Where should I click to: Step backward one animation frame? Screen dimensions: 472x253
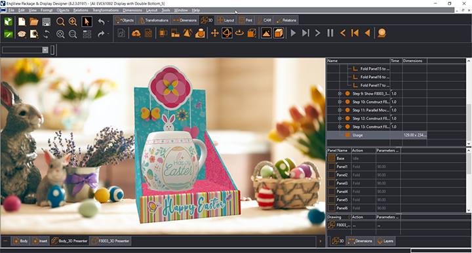click(343, 33)
